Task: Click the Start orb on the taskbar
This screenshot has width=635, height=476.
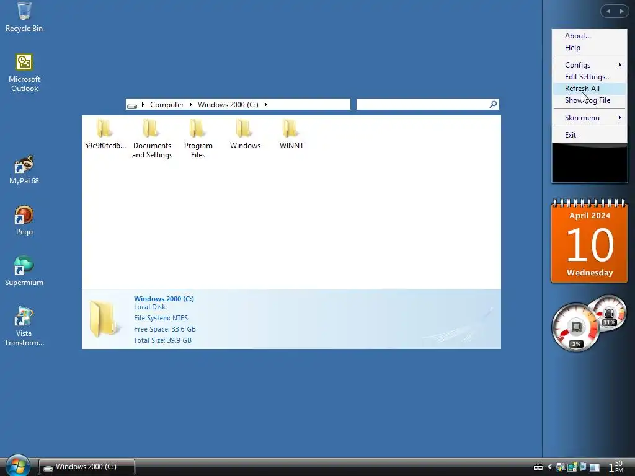Action: [18, 465]
